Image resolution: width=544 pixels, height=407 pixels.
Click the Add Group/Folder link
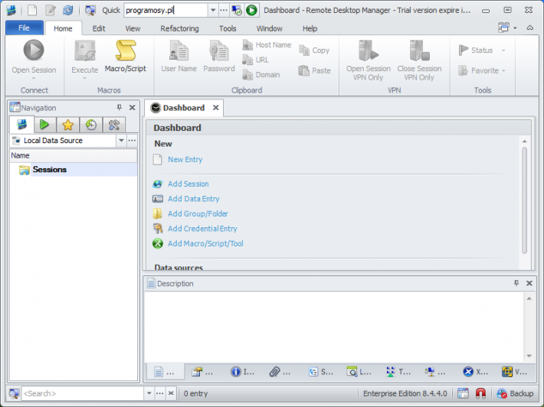coord(198,213)
